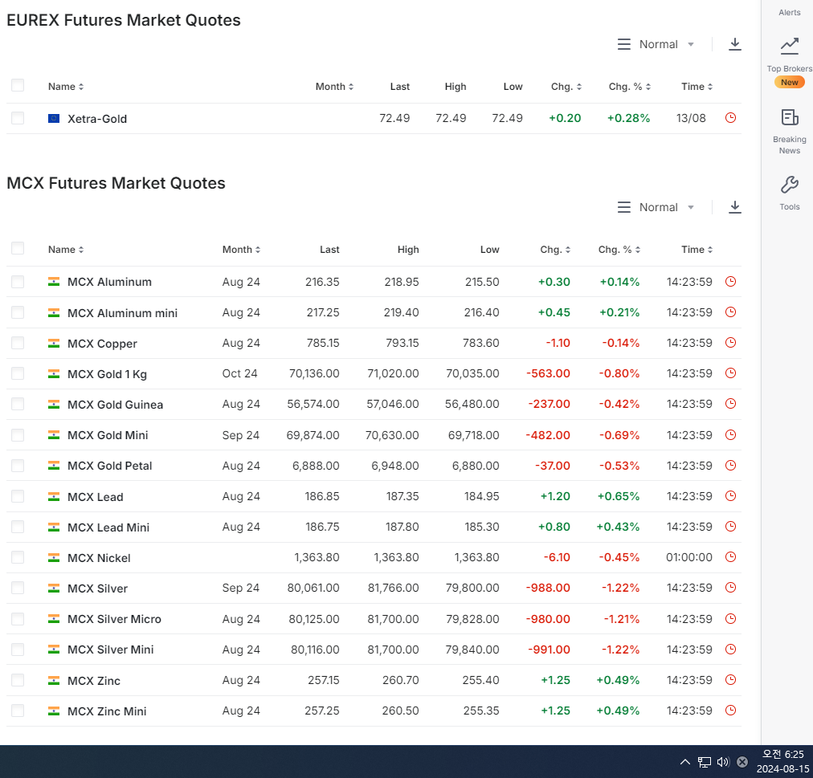Click clock icon for MCX Nickel row
Screen dimensions: 813x778
[730, 557]
